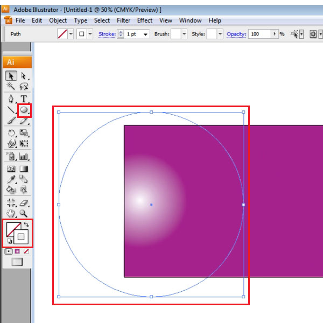
Task: Select the Crop Area tool
Action: [11, 203]
